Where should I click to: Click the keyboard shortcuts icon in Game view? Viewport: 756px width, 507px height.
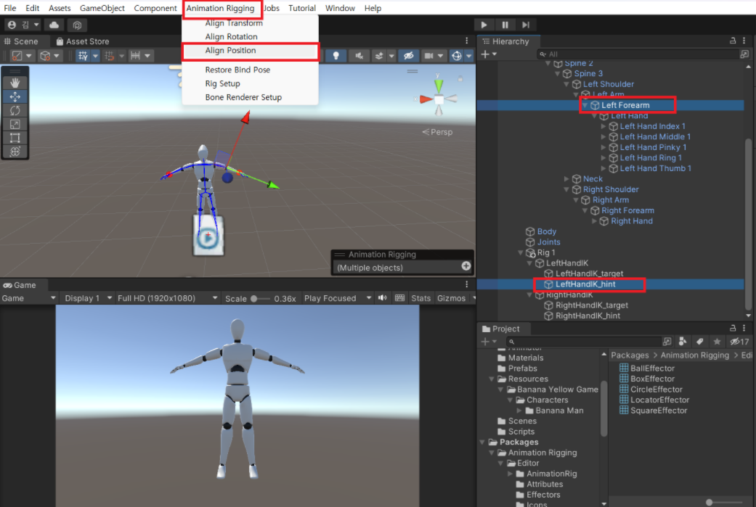tap(399, 298)
